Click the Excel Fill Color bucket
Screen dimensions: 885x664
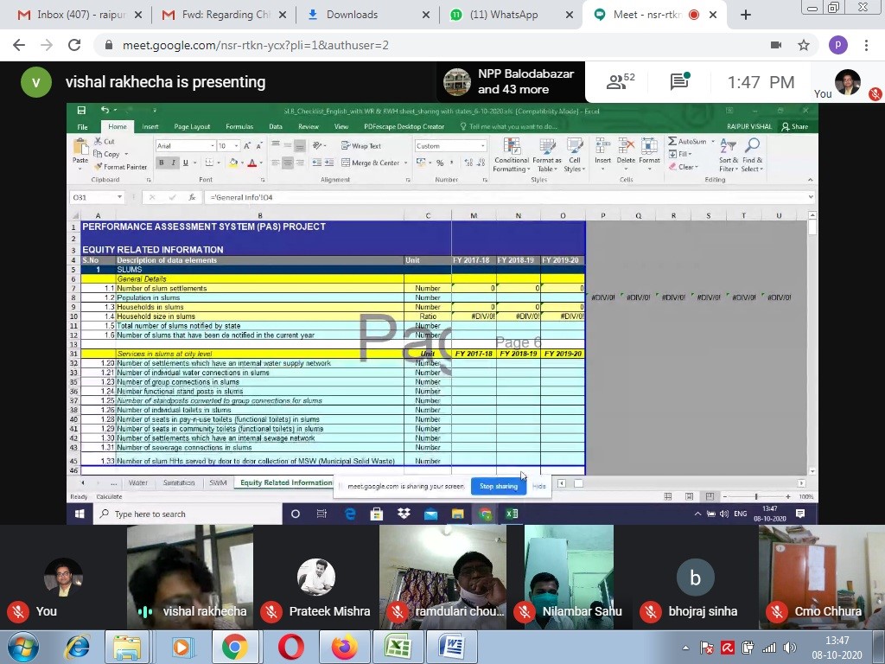click(x=232, y=163)
